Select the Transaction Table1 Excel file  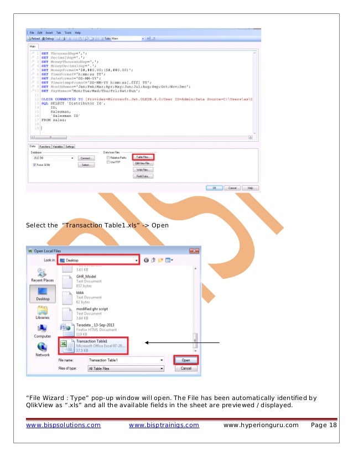[x=93, y=346]
